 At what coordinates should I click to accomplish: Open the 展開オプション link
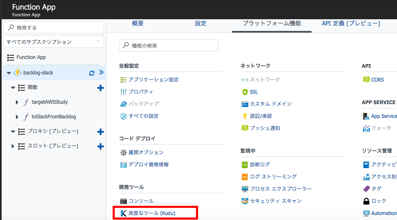point(146,153)
